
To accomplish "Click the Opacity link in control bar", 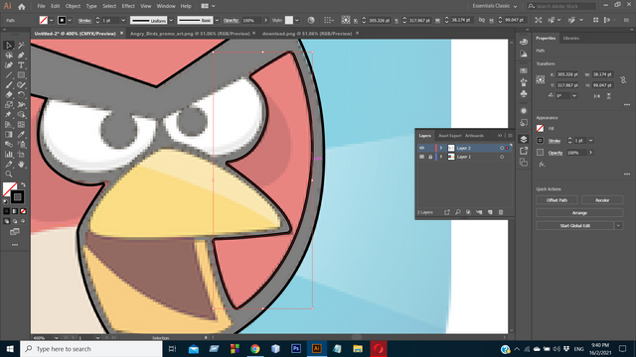I will [x=231, y=20].
